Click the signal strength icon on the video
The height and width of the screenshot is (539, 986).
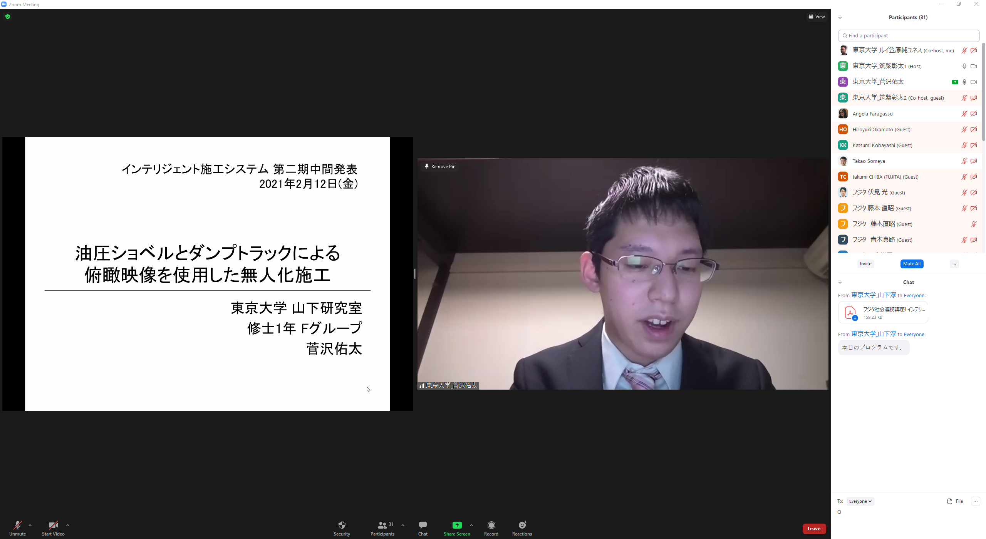tap(421, 385)
